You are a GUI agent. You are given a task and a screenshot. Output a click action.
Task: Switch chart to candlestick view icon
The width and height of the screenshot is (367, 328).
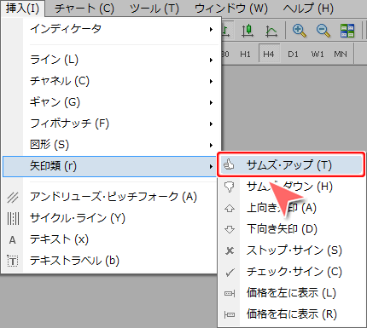(248, 30)
